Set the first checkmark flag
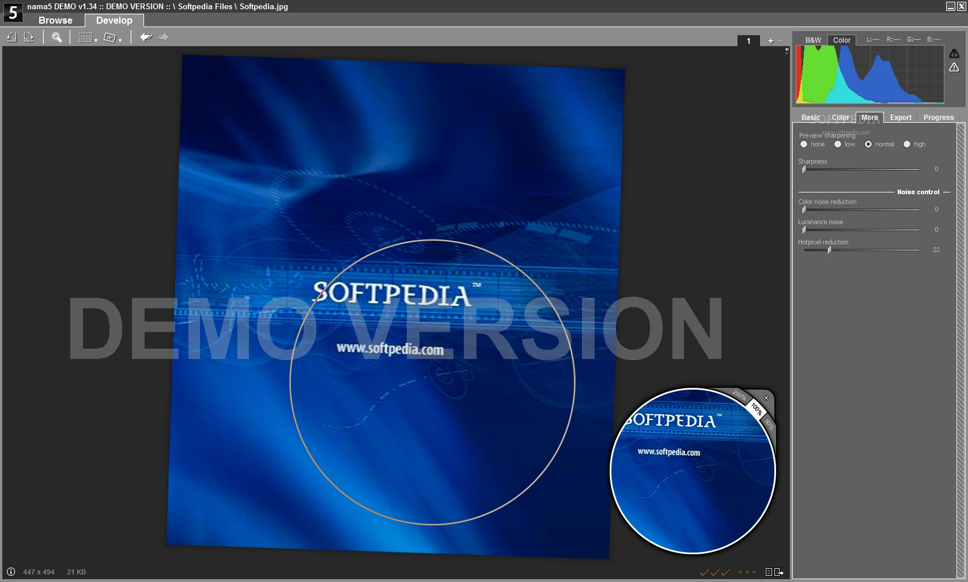This screenshot has height=582, width=968. coord(704,572)
